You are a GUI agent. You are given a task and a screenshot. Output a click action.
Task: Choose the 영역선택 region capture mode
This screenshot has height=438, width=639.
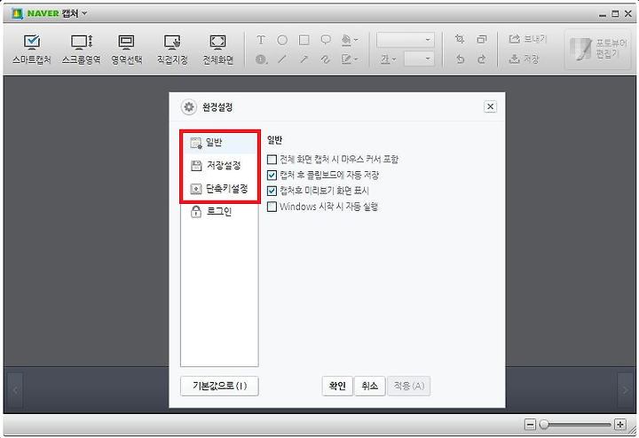[x=127, y=49]
